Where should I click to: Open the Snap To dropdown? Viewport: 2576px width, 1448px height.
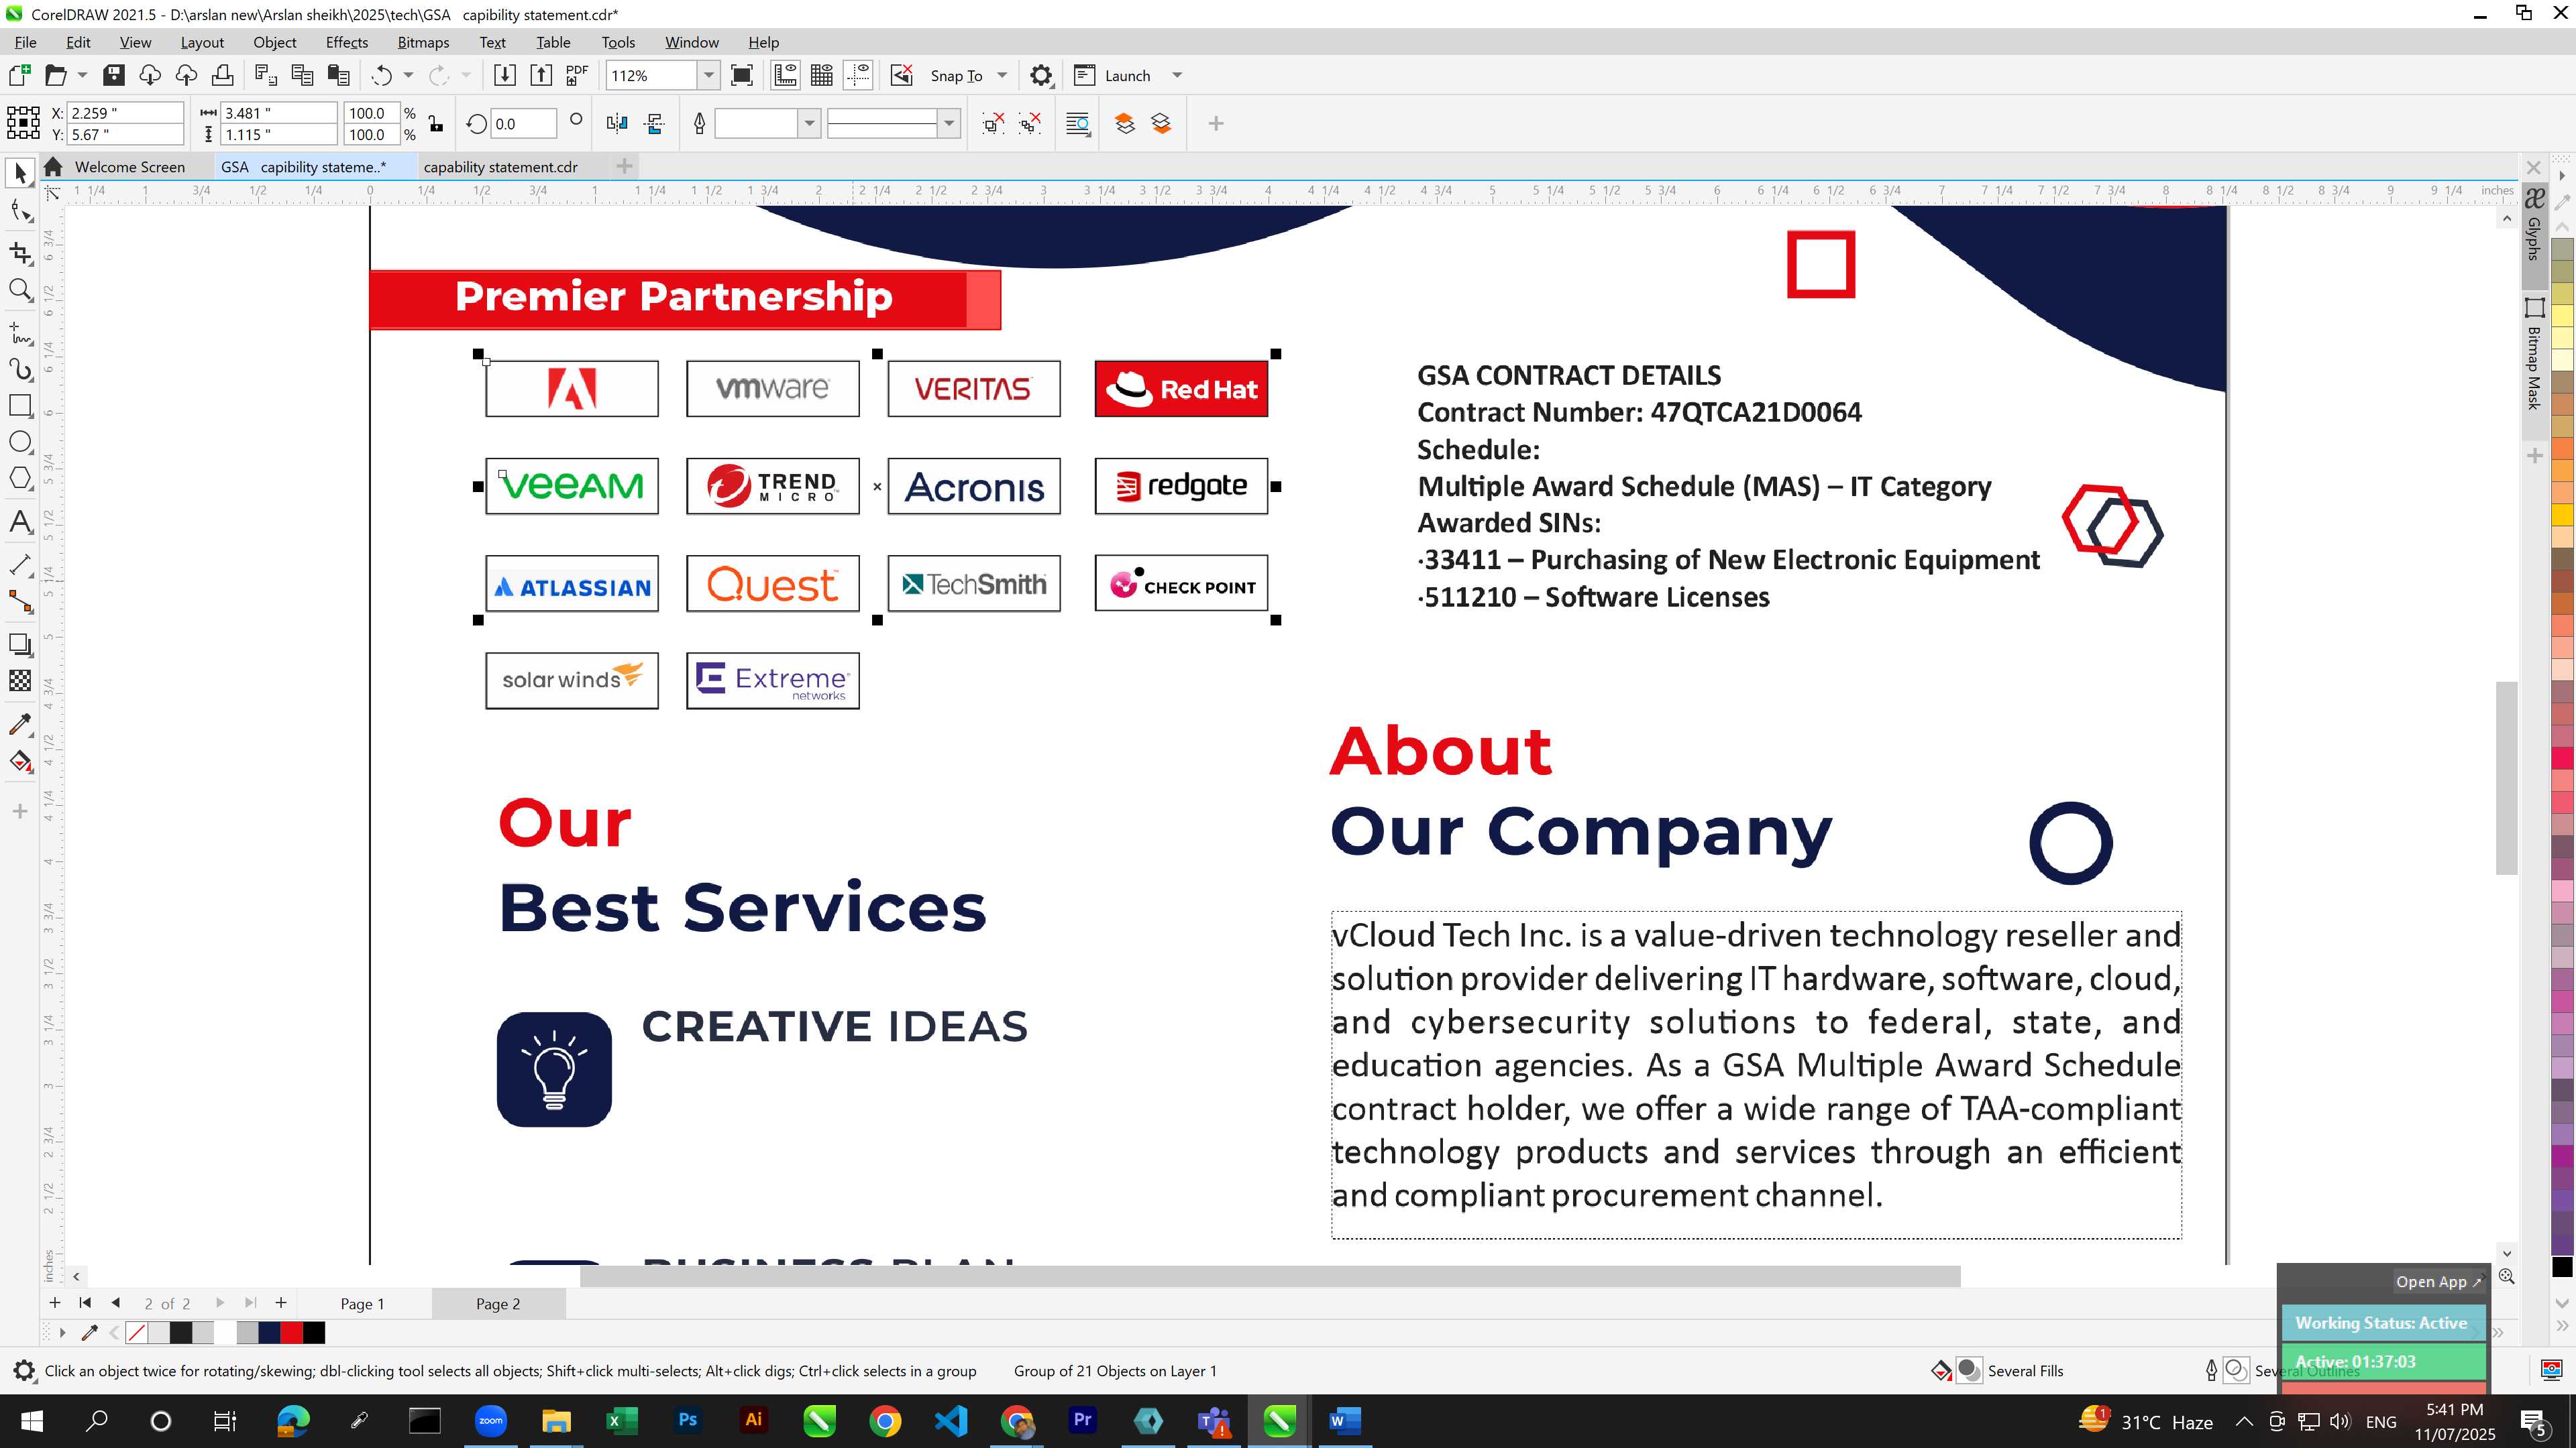[1002, 75]
